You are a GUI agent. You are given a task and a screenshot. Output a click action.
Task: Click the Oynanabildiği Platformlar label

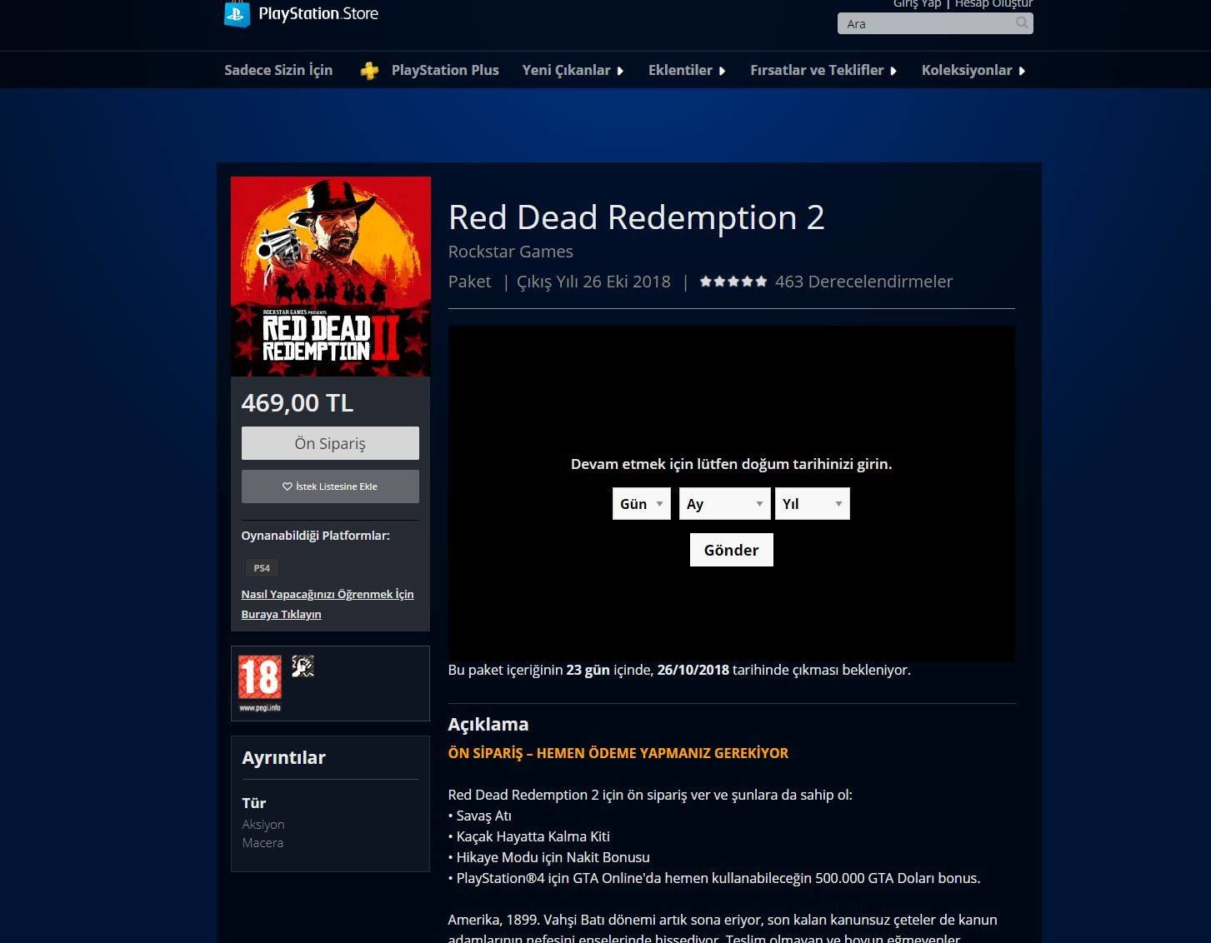tap(316, 536)
